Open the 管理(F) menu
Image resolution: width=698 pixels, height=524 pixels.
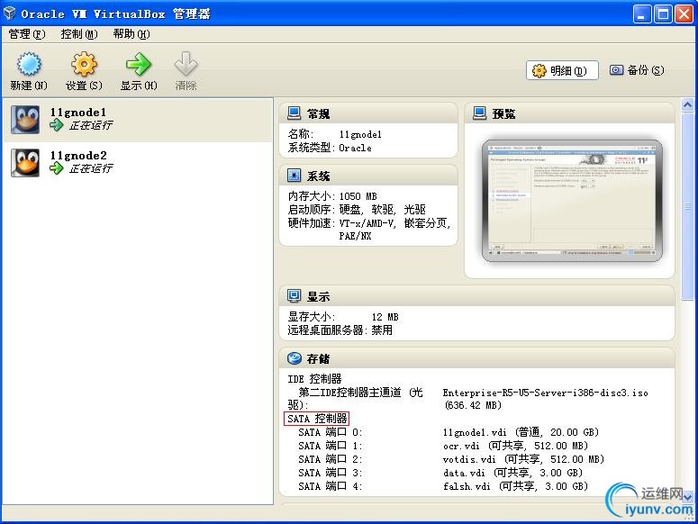coord(27,34)
